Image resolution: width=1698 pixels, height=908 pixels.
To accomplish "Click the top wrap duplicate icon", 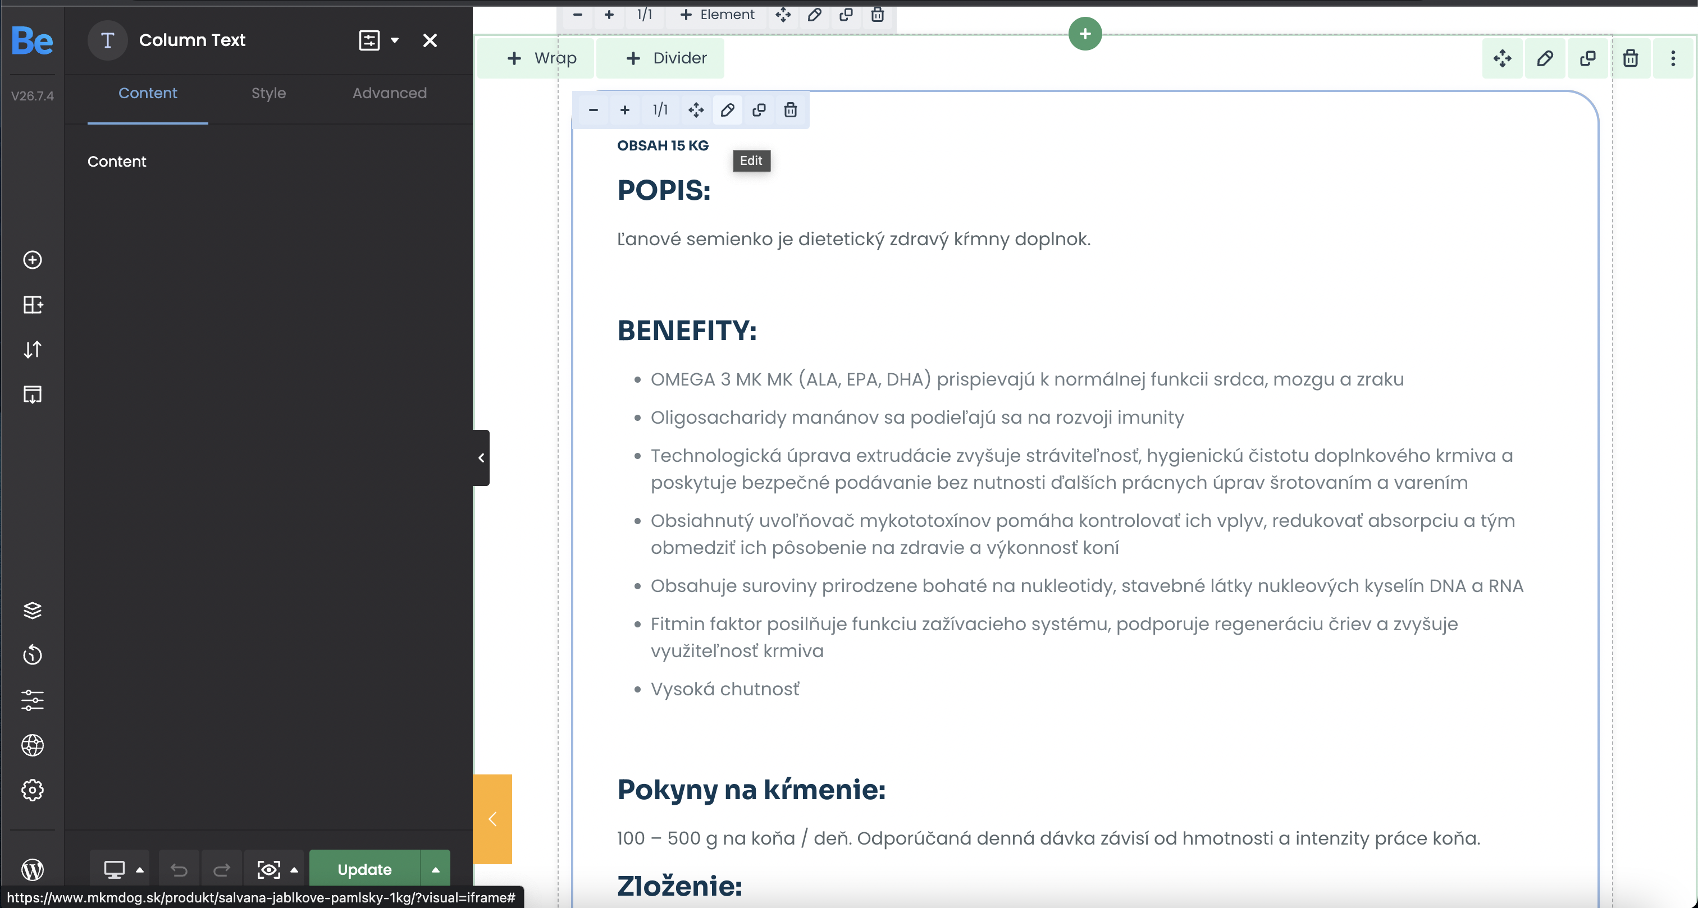I will coord(846,15).
